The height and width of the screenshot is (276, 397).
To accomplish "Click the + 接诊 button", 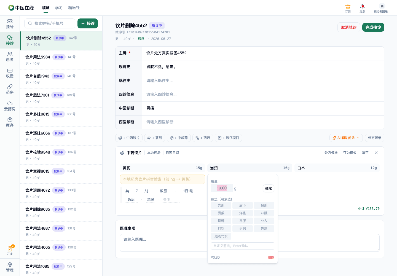I will 88,23.
